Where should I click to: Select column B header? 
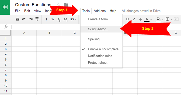(x=49, y=33)
